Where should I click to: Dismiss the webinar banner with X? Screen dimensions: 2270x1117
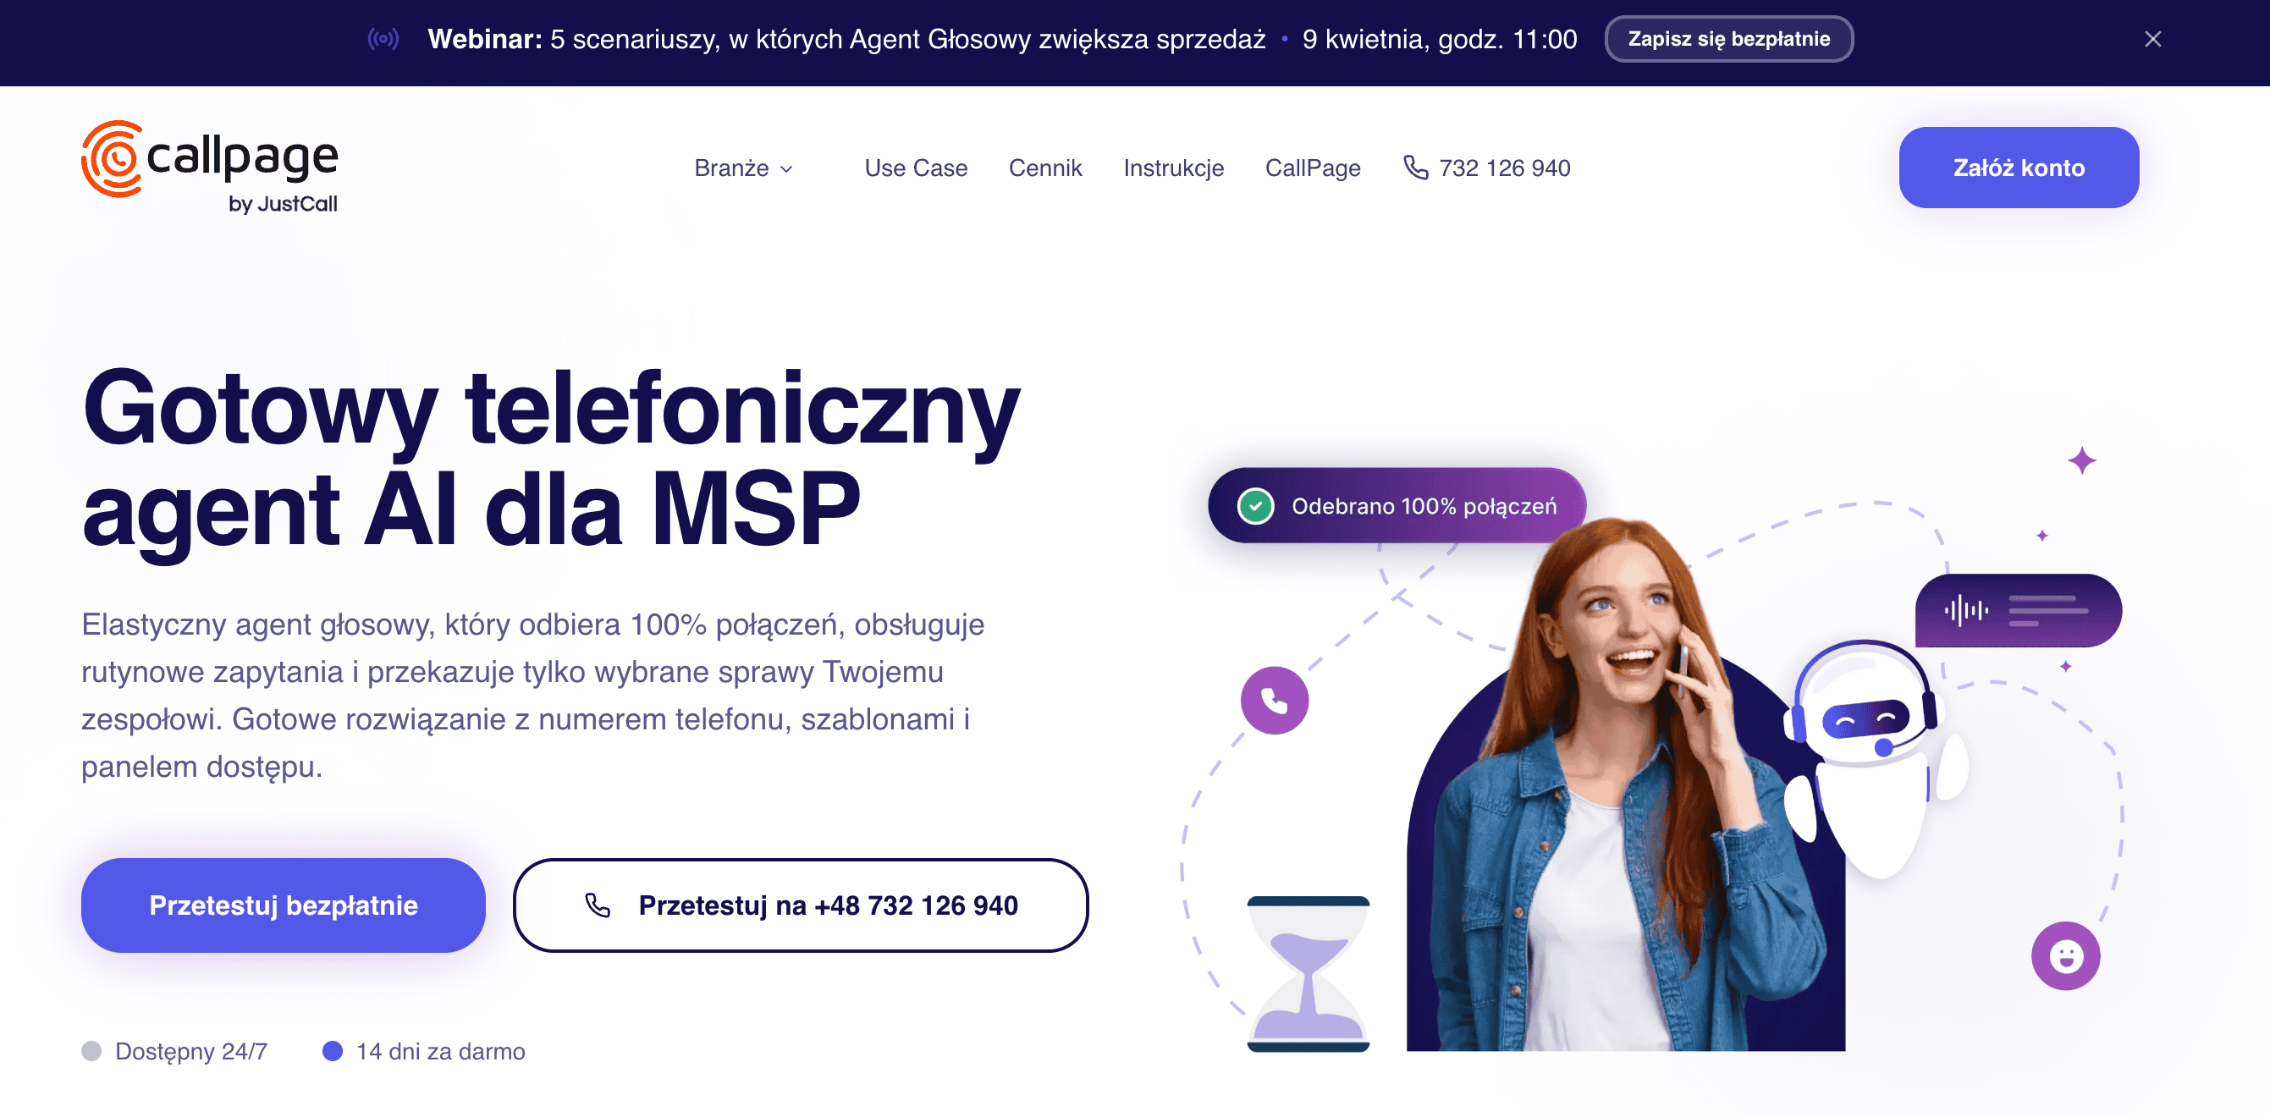pos(2153,39)
